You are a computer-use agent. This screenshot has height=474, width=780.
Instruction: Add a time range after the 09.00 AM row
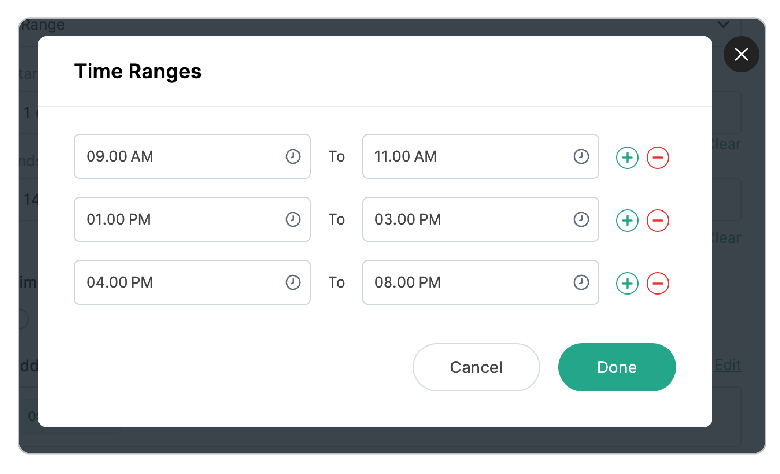click(x=627, y=158)
